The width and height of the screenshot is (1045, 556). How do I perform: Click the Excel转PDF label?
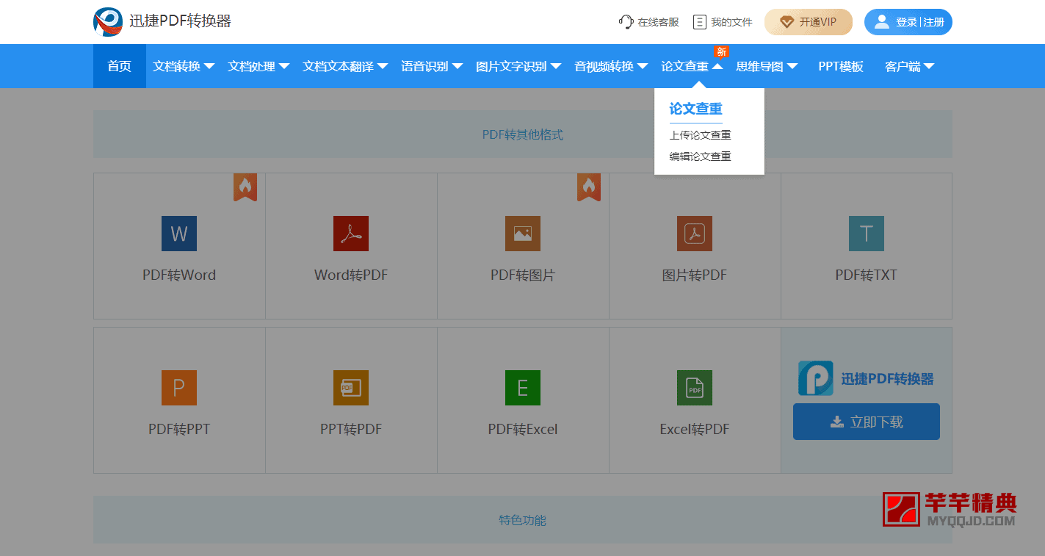click(x=695, y=430)
